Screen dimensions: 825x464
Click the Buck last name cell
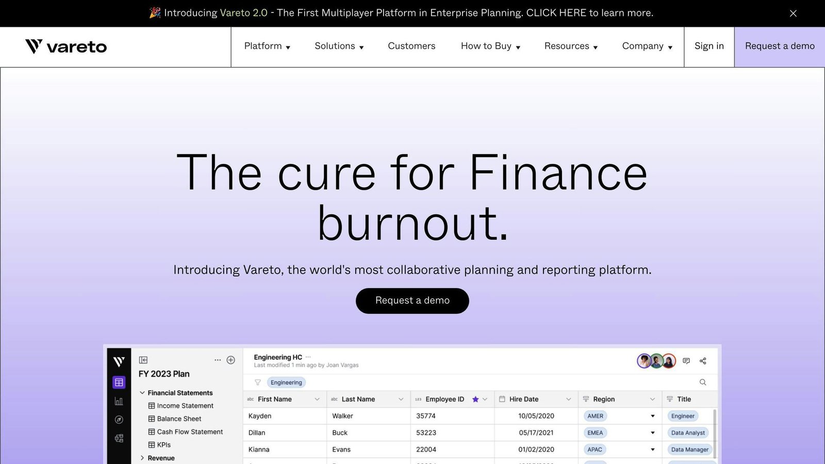369,433
